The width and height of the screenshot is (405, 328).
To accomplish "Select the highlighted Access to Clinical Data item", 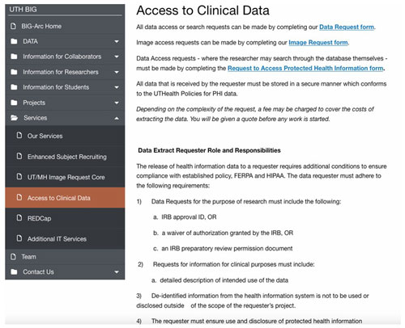I will [65, 198].
